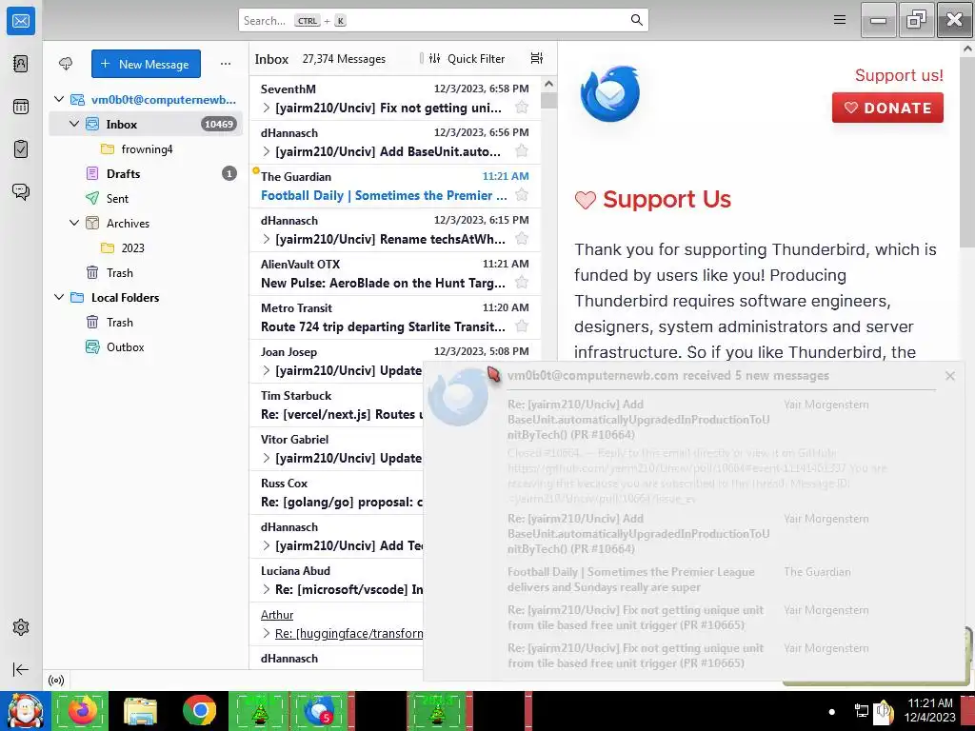Star the Metro Transit message
The height and width of the screenshot is (731, 975).
tap(522, 326)
